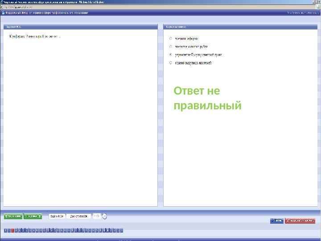This screenshot has width=321, height=241.
Task: Click the browser address bar URL
Action: coord(18,7)
